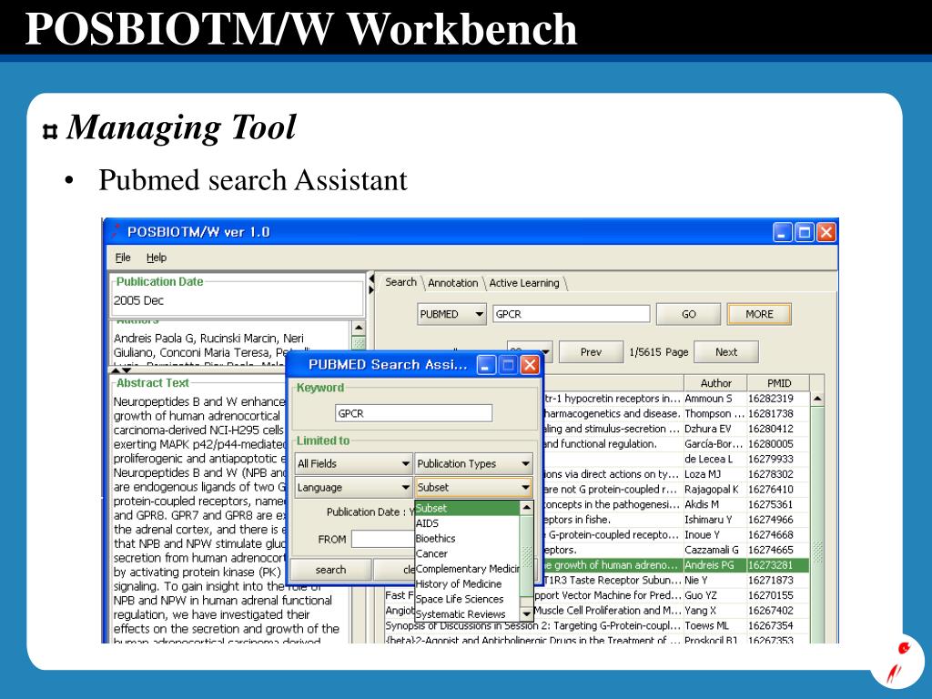Open the PUBMED database dropdown
The height and width of the screenshot is (699, 932).
point(451,314)
